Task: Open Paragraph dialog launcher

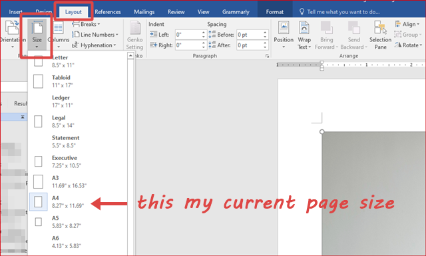Action: click(x=267, y=56)
